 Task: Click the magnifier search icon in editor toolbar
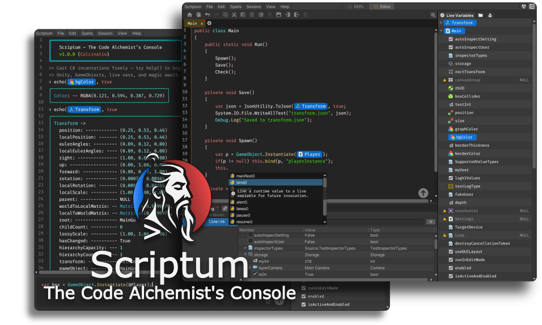[x=433, y=15]
